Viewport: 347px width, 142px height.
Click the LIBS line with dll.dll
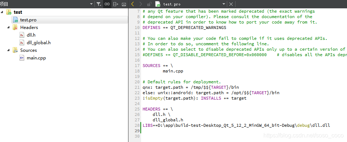[x=236, y=125]
